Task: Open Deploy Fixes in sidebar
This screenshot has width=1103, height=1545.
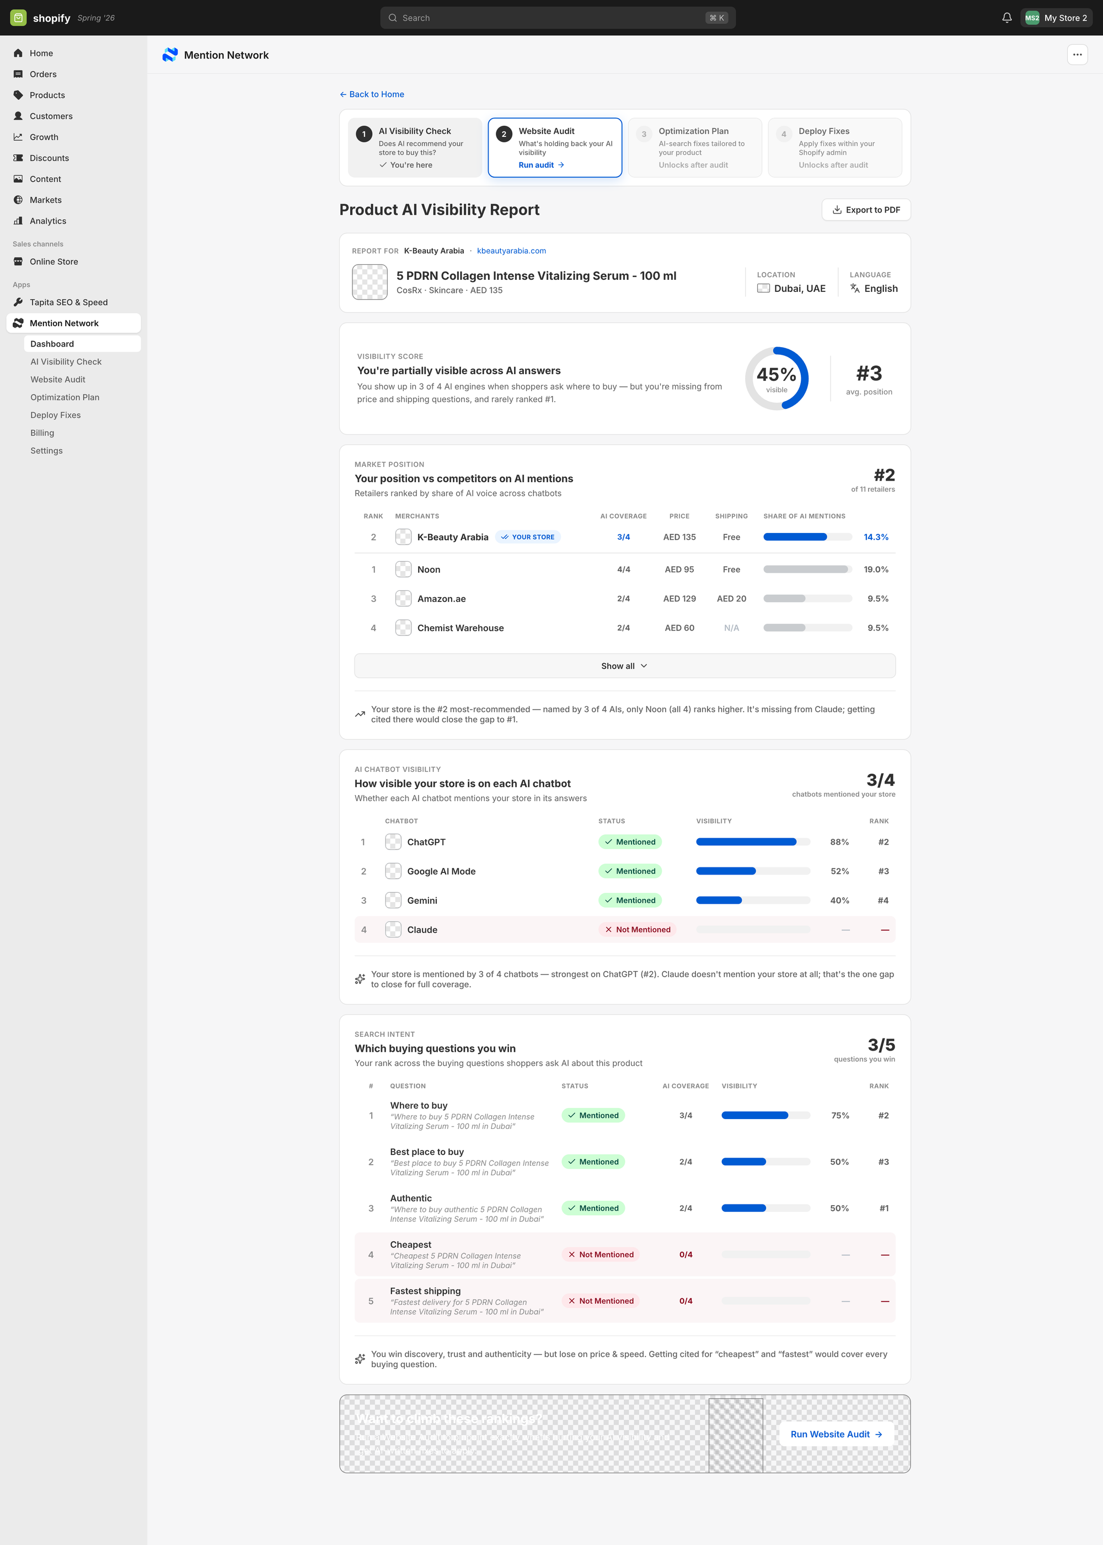Action: [x=55, y=415]
